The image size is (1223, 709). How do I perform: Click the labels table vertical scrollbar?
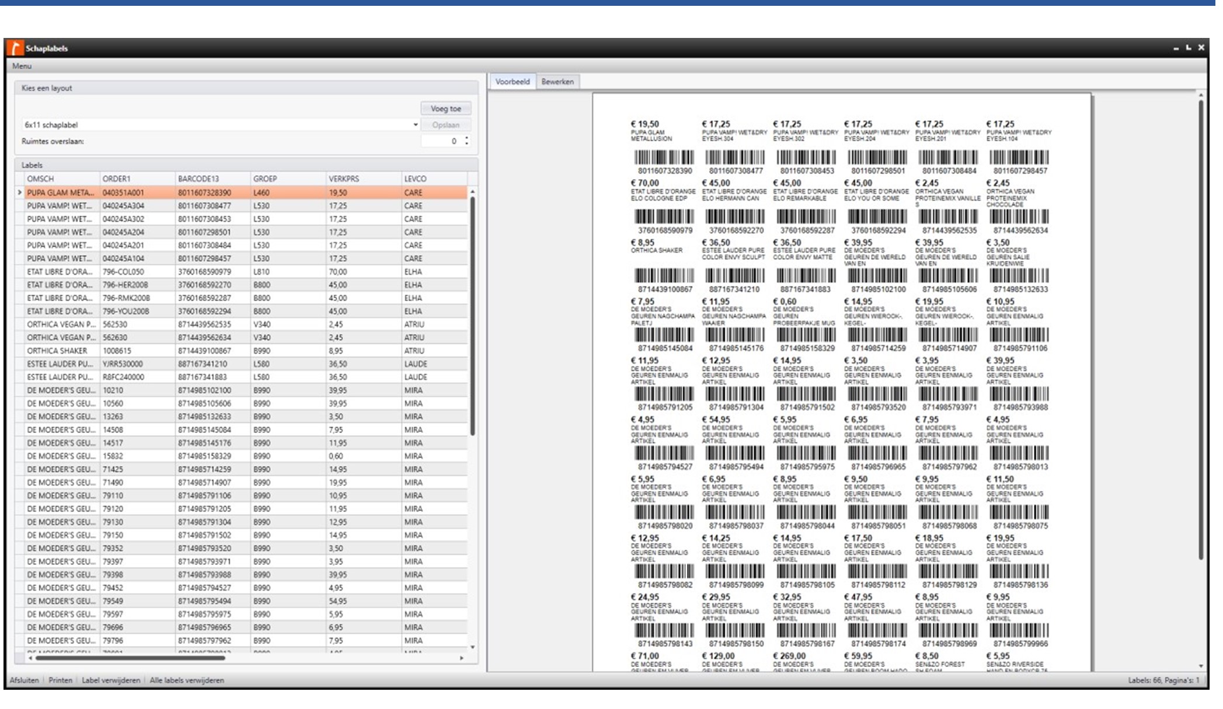(x=472, y=315)
